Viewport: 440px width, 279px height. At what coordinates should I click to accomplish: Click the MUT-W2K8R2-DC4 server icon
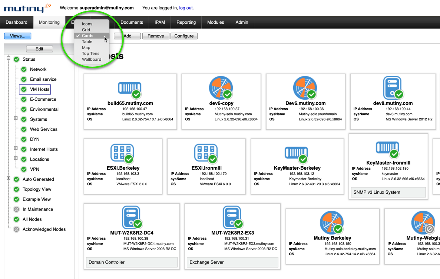[x=132, y=217]
